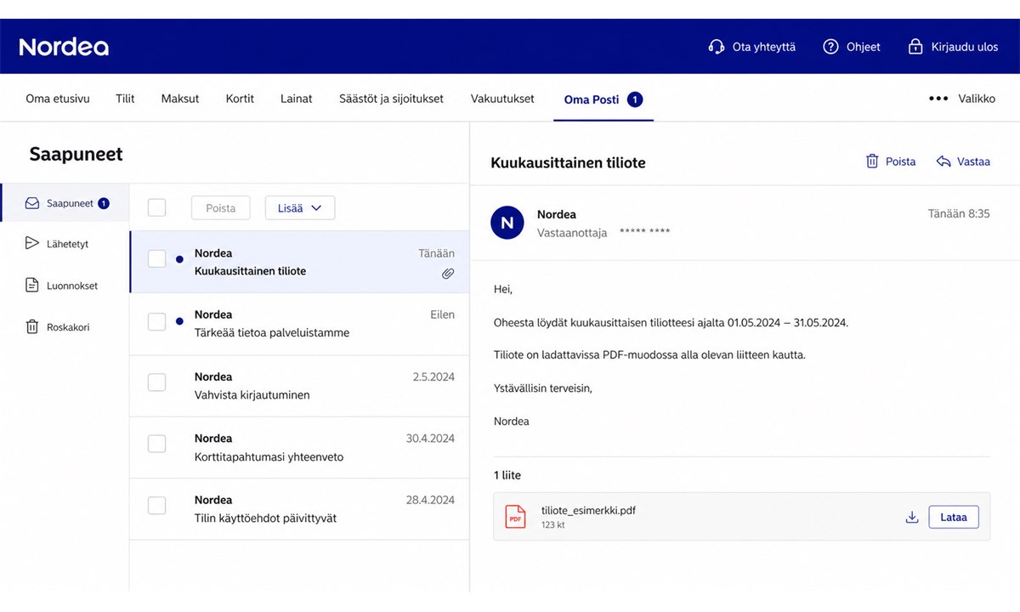Open the Oma etusivu tab
Screen dimensions: 1020x612
[58, 99]
